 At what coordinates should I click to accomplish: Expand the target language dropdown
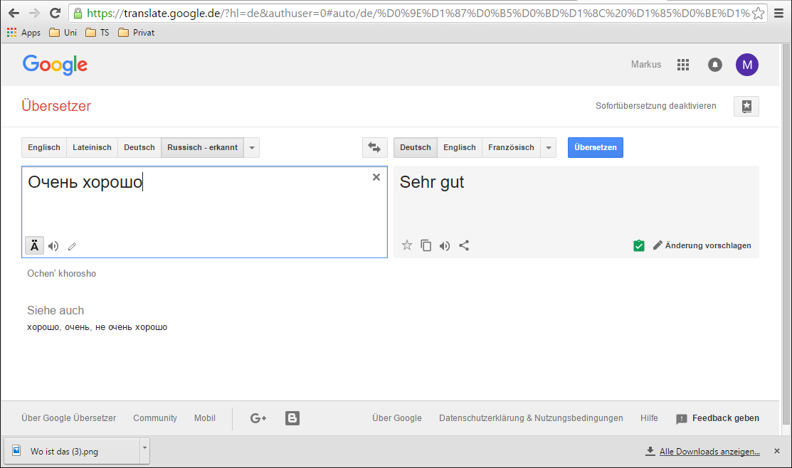(x=548, y=147)
